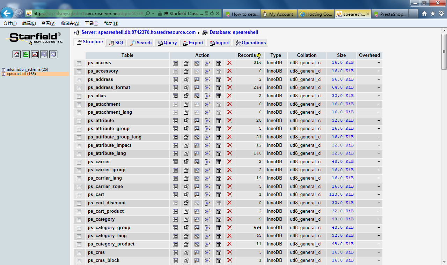Switch to the Export tab
Viewport: 447px width, 265px height.
(193, 43)
